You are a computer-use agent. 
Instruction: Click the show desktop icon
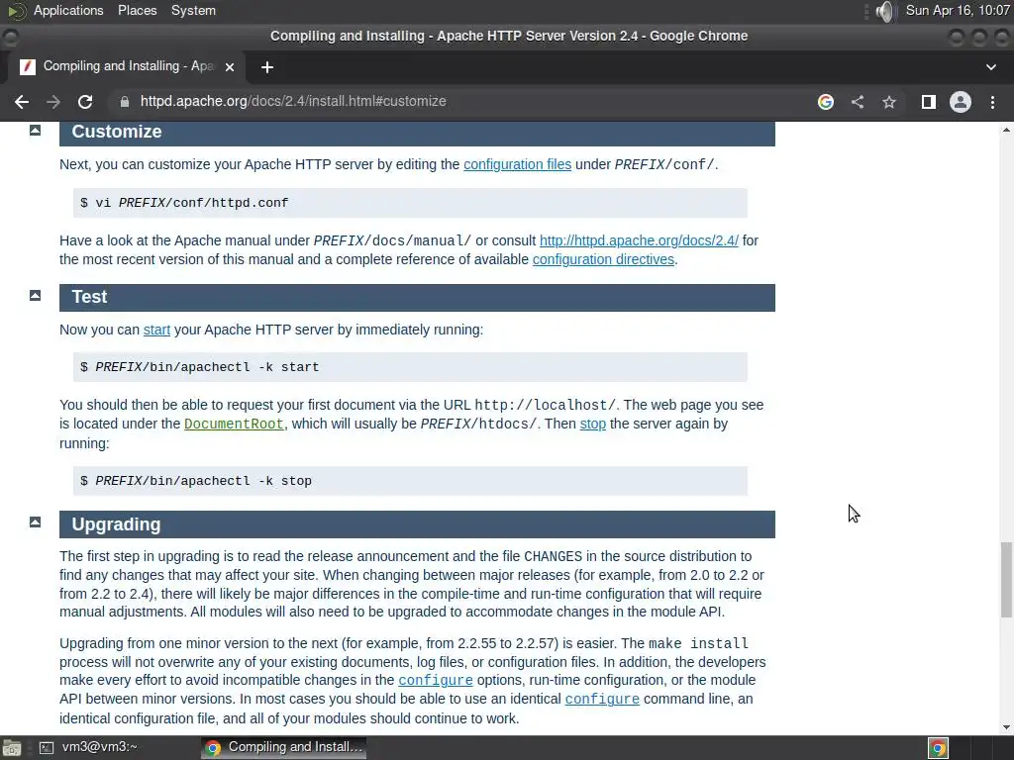pos(11,748)
